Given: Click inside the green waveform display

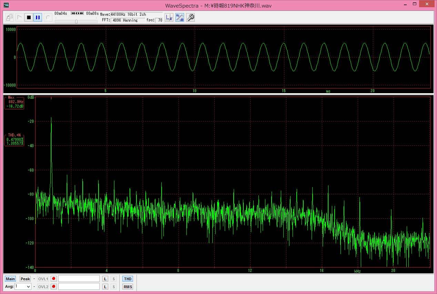Looking at the screenshot, I should click(x=224, y=57).
